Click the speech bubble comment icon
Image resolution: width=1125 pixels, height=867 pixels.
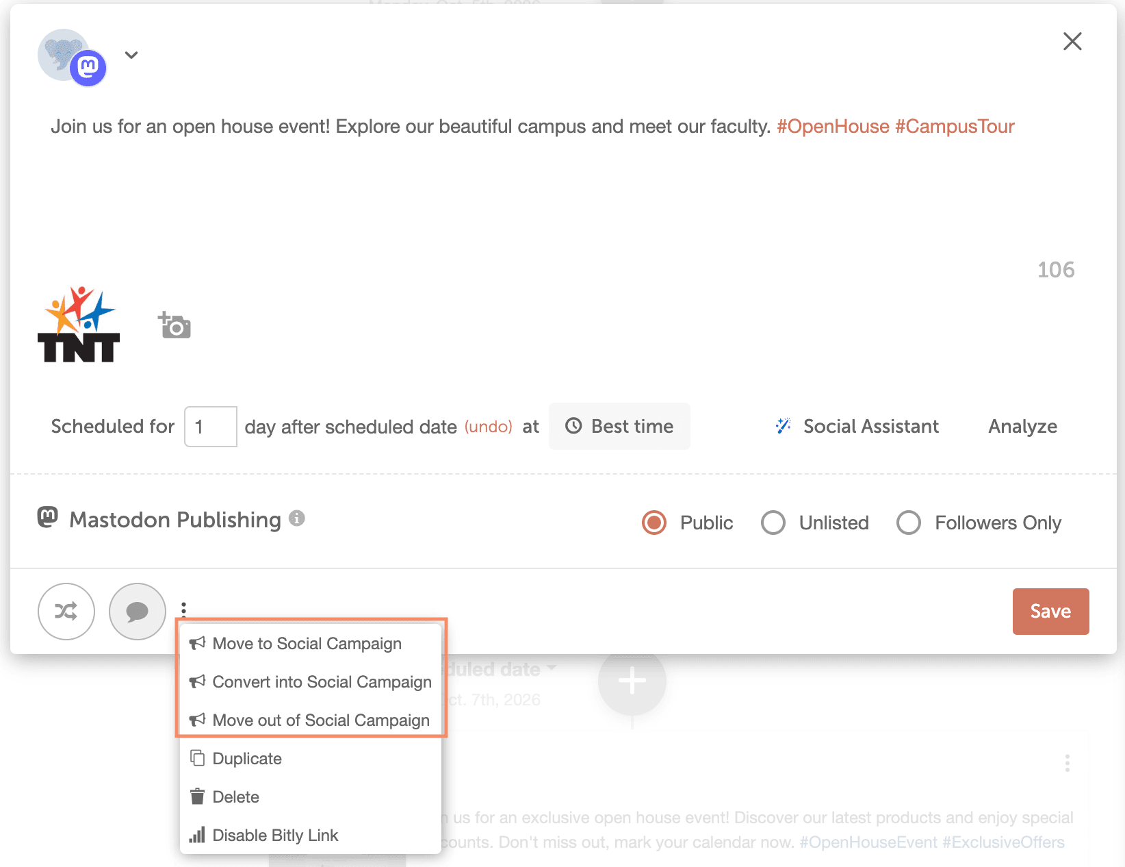click(x=138, y=611)
